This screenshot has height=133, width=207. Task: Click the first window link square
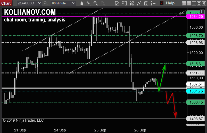[184, 3]
